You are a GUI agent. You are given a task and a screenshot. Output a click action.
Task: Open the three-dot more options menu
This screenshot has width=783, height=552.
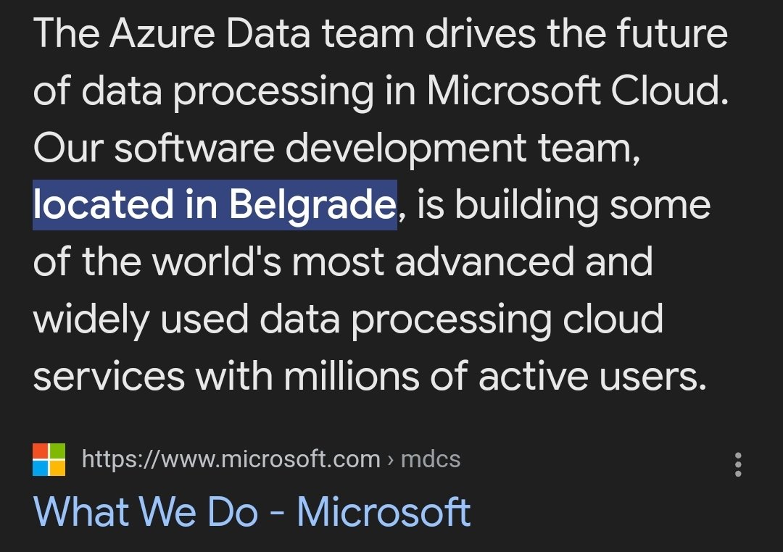738,464
